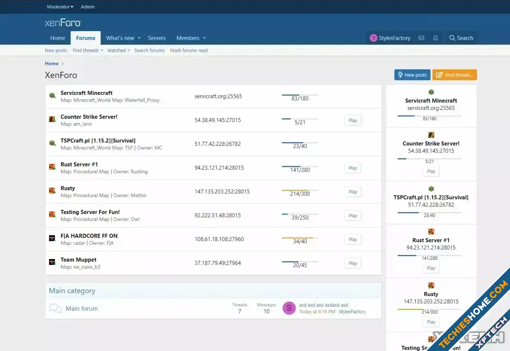The height and width of the screenshot is (351, 510).
Task: Click the Messages count 10
Action: click(267, 311)
